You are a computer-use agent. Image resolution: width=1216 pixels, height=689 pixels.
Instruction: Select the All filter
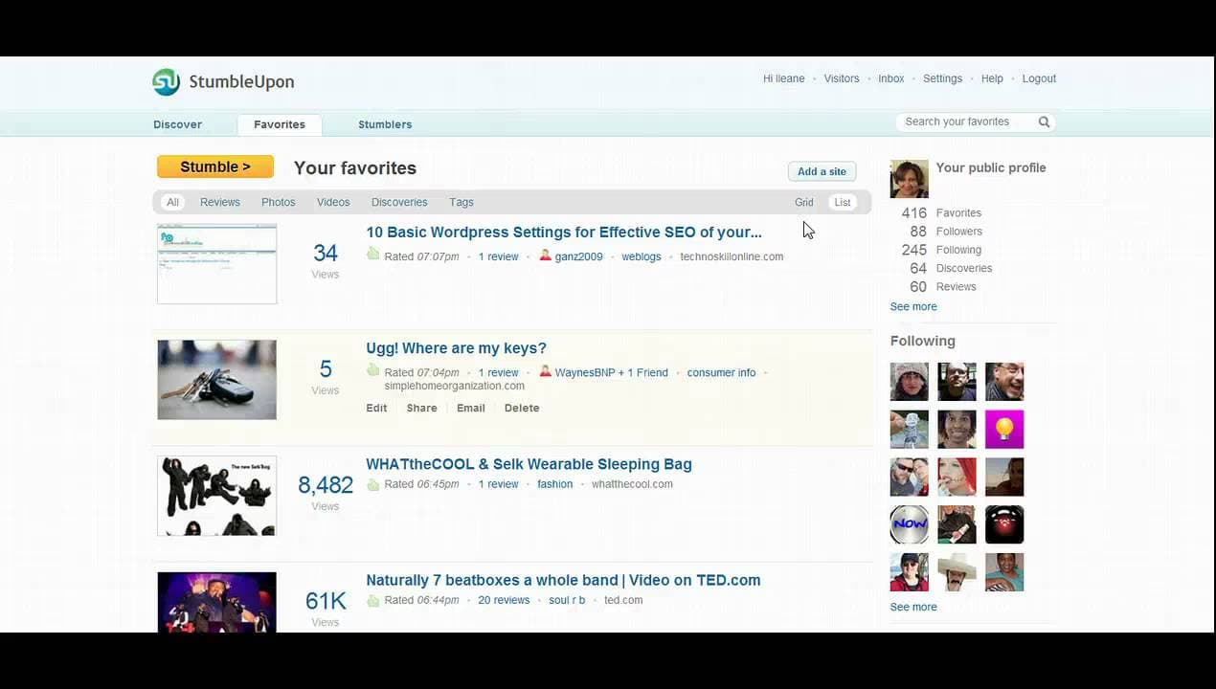(x=172, y=202)
